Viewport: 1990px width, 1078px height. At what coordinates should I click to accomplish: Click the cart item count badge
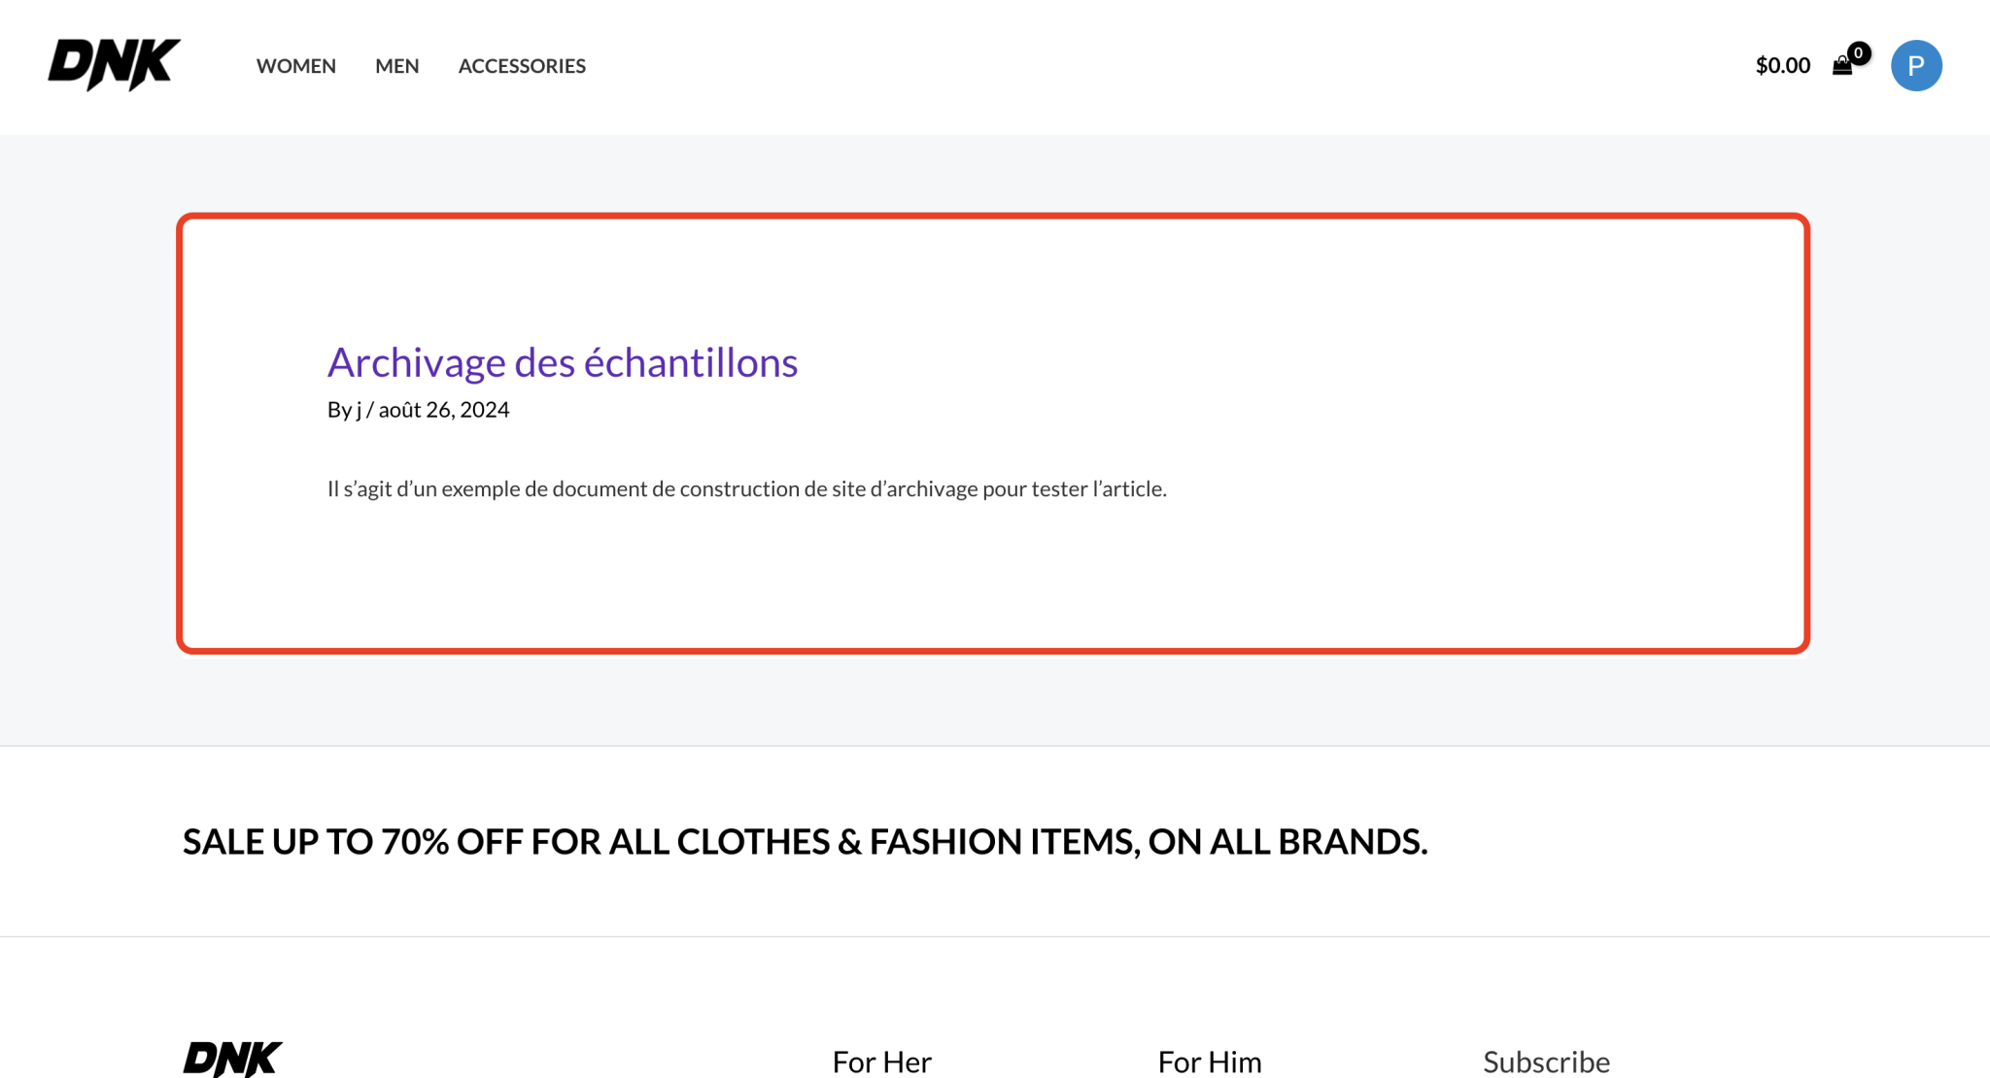pos(1859,52)
